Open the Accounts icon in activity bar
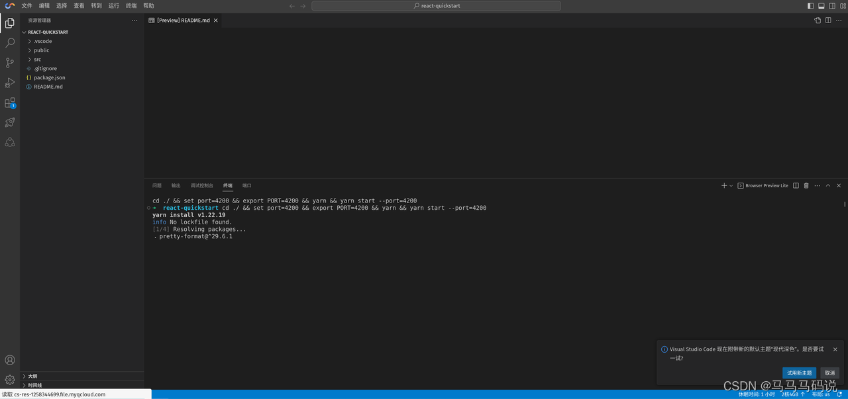 point(10,360)
